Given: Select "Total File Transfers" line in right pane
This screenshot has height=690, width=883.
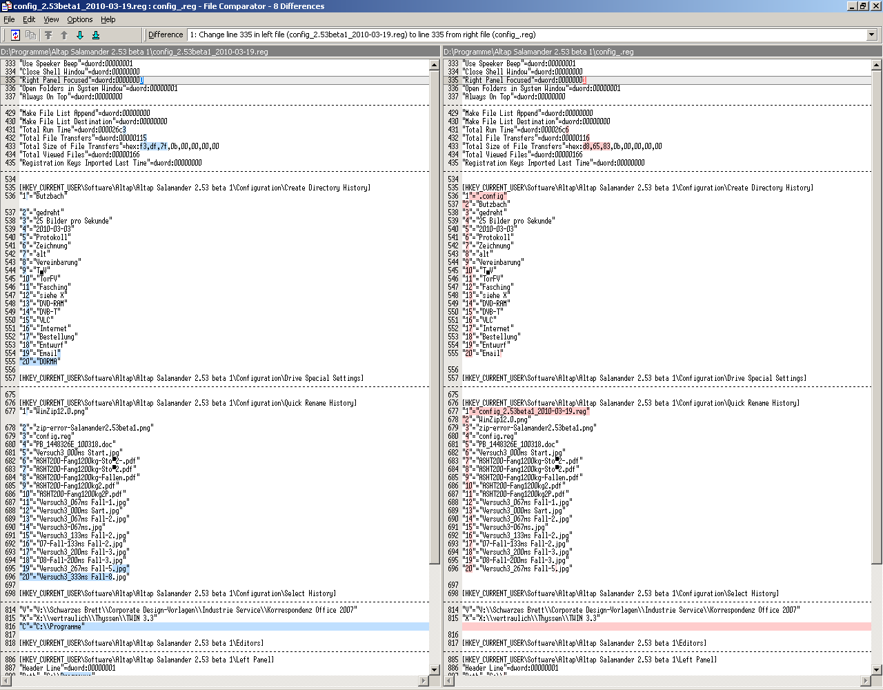Looking at the screenshot, I should click(x=526, y=138).
